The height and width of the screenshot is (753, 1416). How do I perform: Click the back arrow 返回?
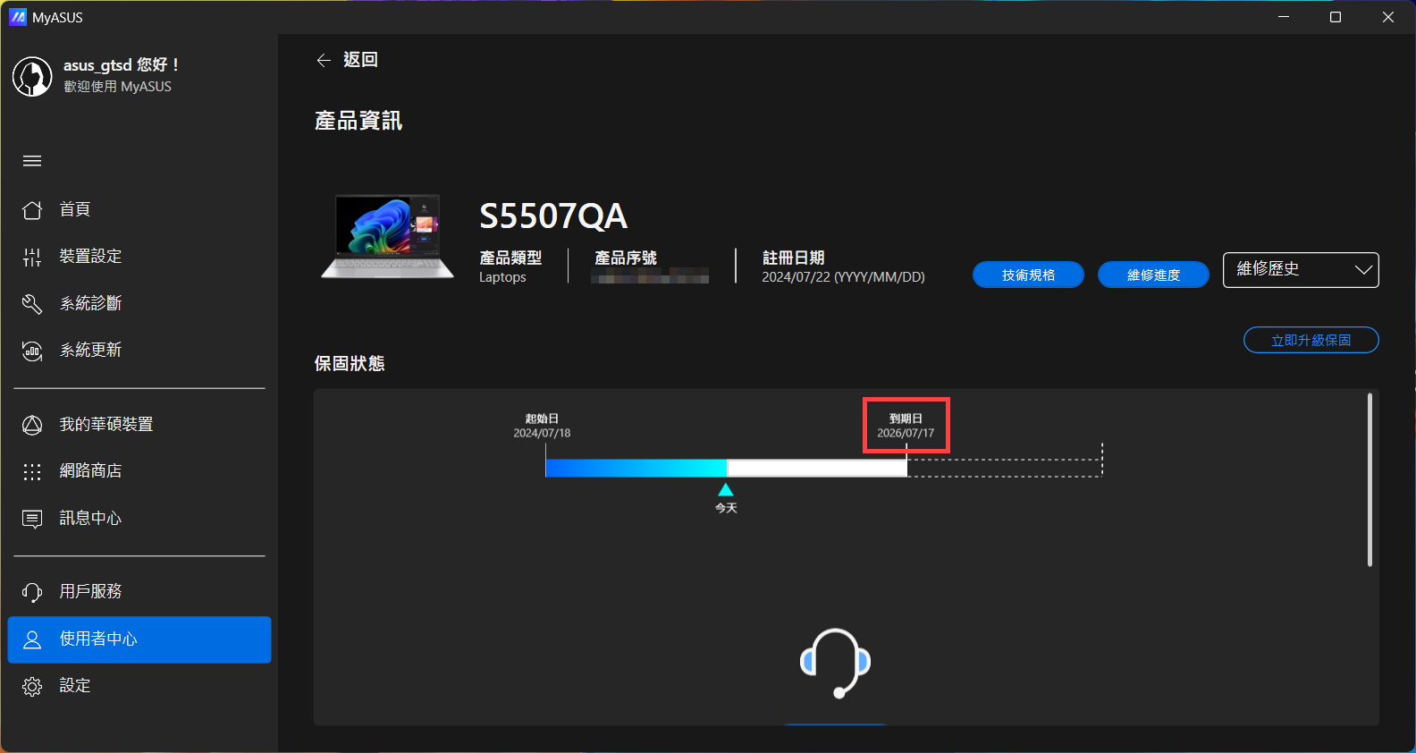point(324,60)
